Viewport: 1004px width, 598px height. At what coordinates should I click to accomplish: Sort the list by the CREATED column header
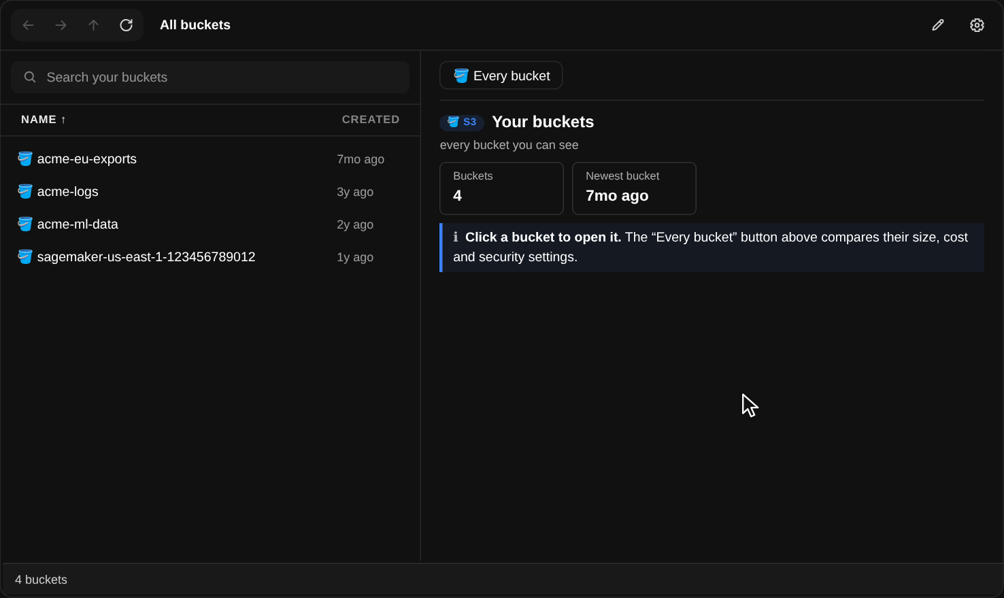(x=371, y=119)
